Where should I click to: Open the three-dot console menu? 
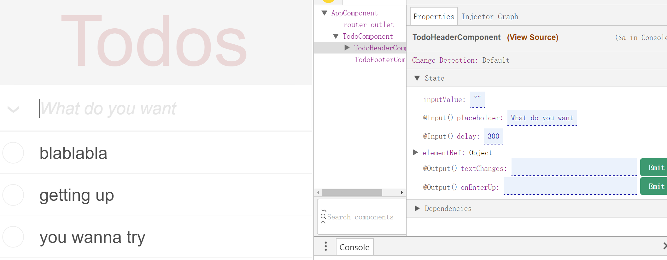point(326,246)
